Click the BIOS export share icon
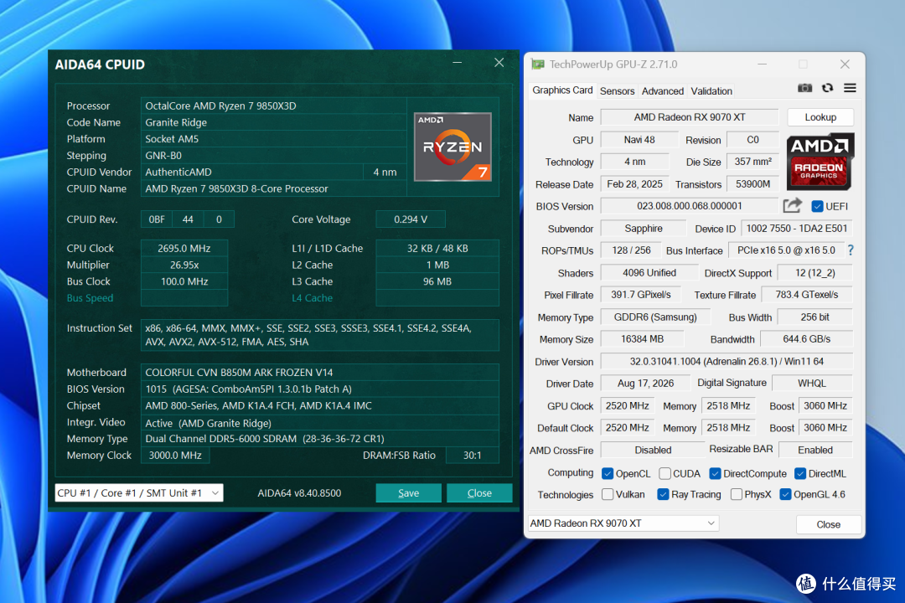 (793, 205)
